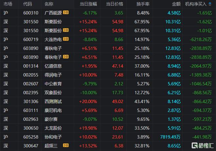Image resolution: width=216 pixels, height=151 pixels.
Task: Sort by the 换手率 column header
Action: 143,4
